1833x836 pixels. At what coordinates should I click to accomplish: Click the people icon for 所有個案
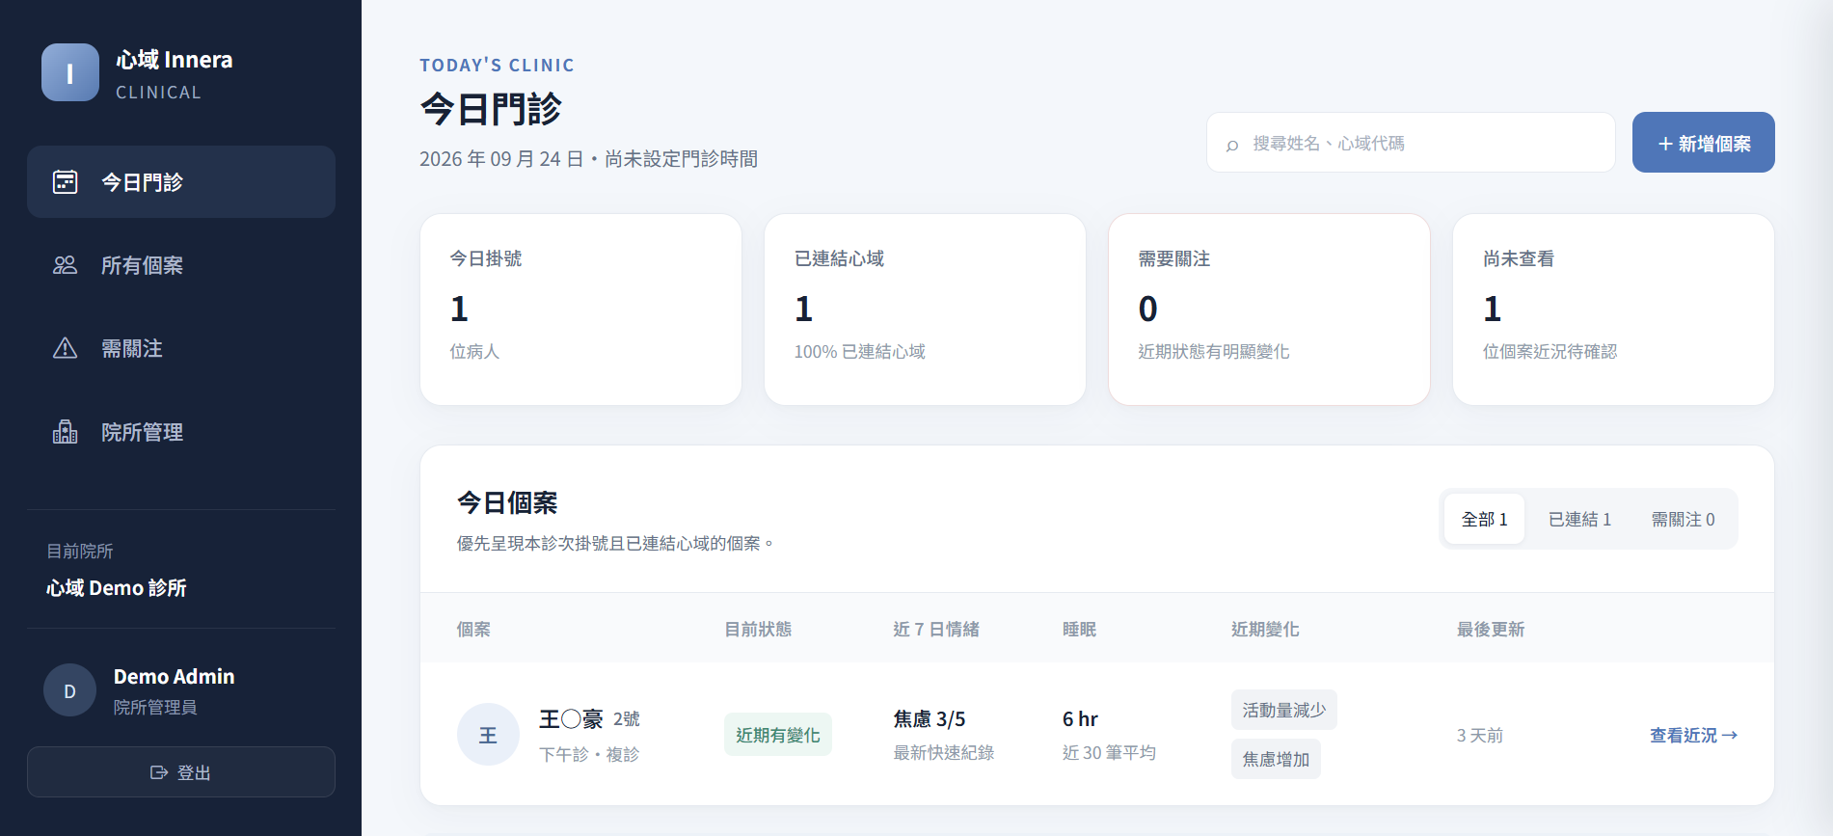(x=65, y=265)
